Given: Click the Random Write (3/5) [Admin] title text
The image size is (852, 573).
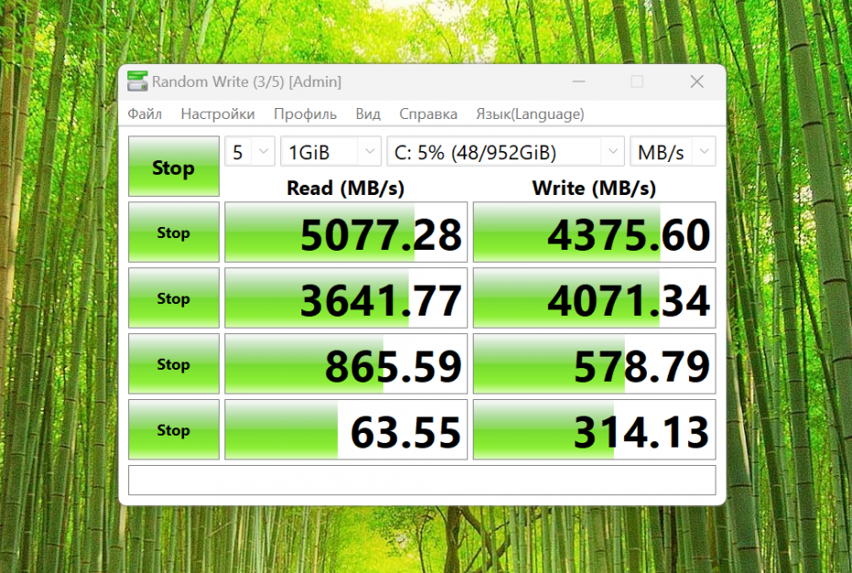Looking at the screenshot, I should tap(246, 81).
